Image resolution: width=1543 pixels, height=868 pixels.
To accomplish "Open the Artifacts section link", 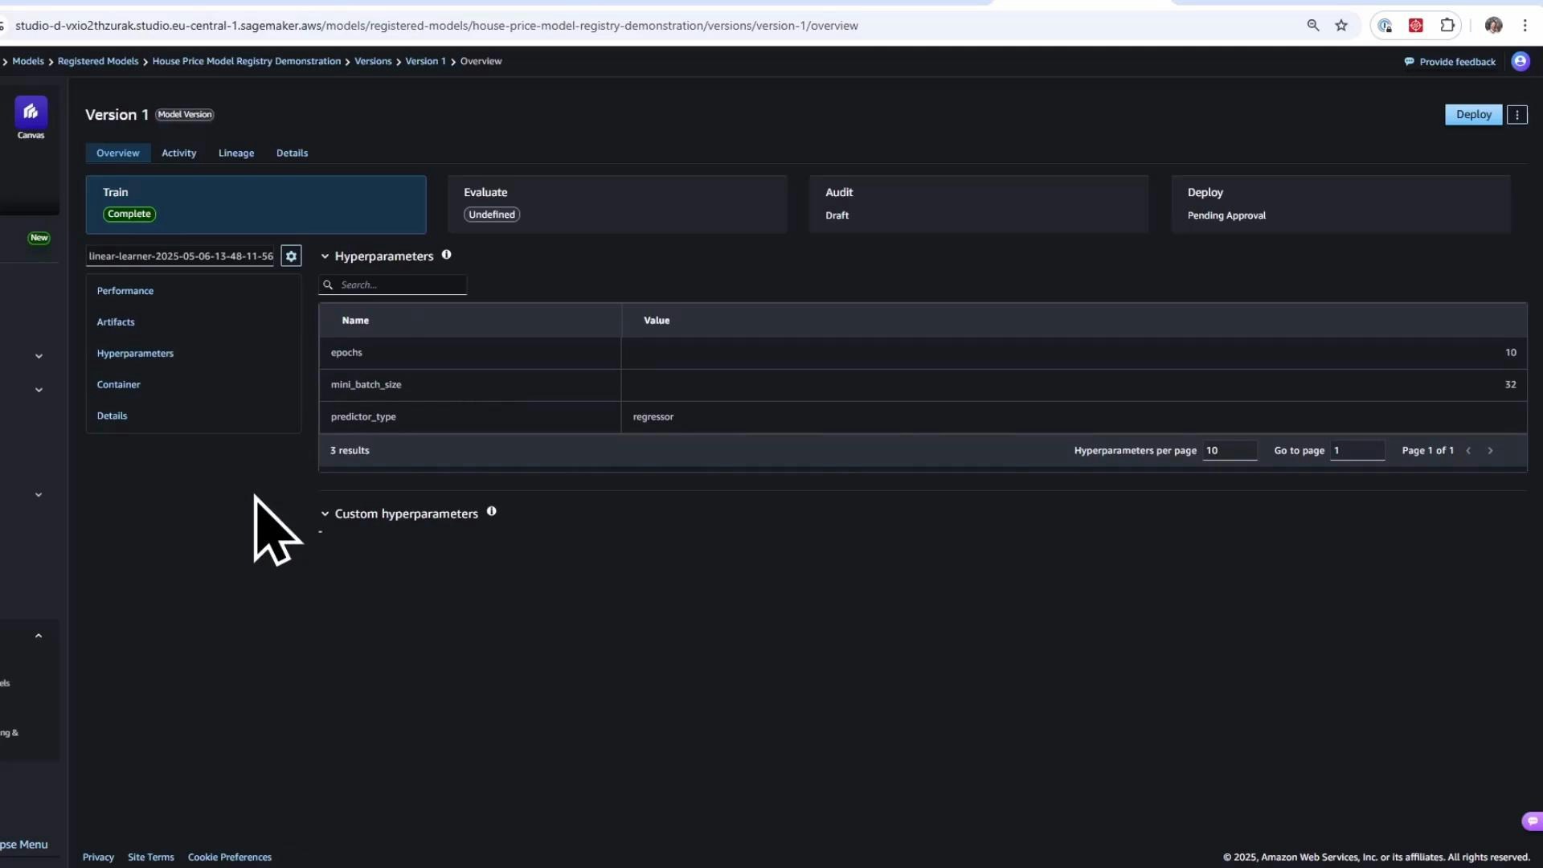I will pyautogui.click(x=116, y=322).
